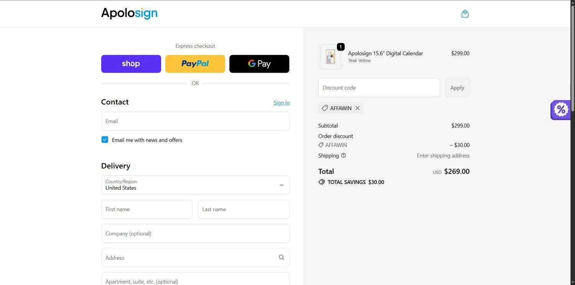Viewport: 575px width, 285px height.
Task: Click the Apolosign 15.6" Digital Calendar title
Action: (x=385, y=53)
